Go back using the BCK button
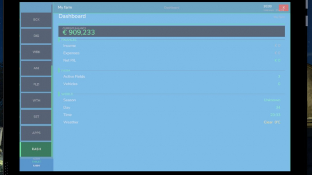The image size is (312, 175). pos(36,20)
